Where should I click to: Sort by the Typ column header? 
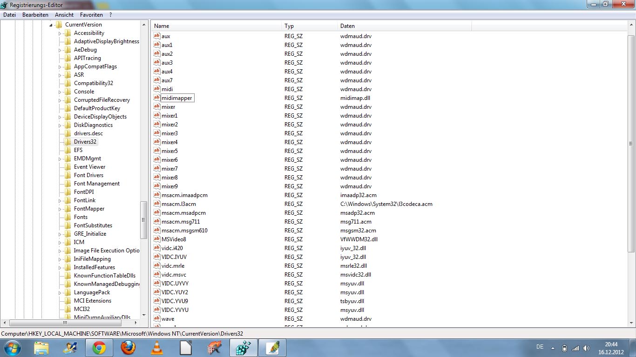pyautogui.click(x=310, y=26)
